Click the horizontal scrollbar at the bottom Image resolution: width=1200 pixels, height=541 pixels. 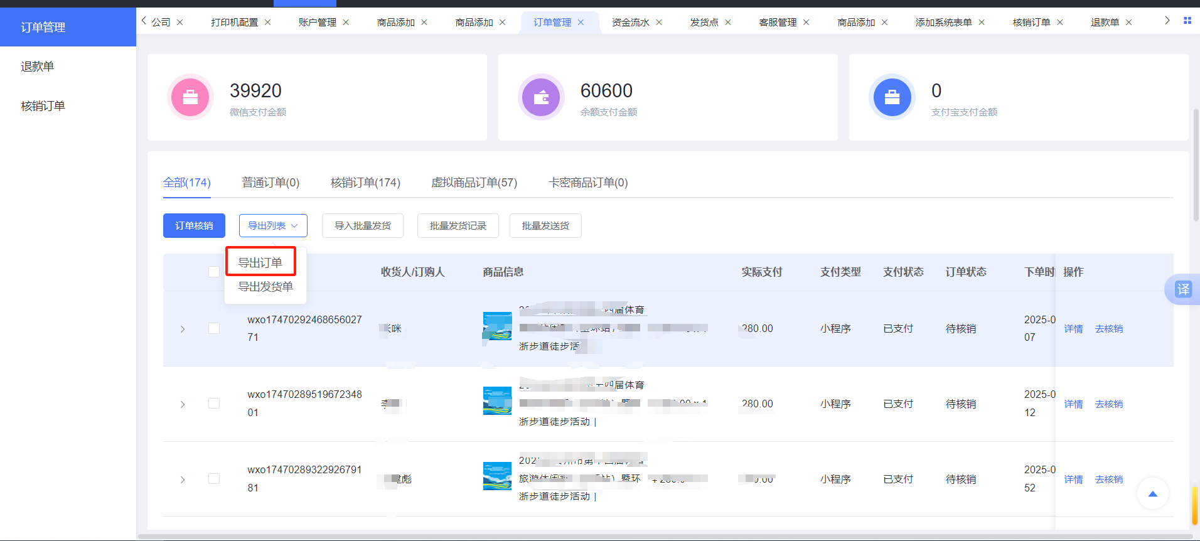click(665, 537)
